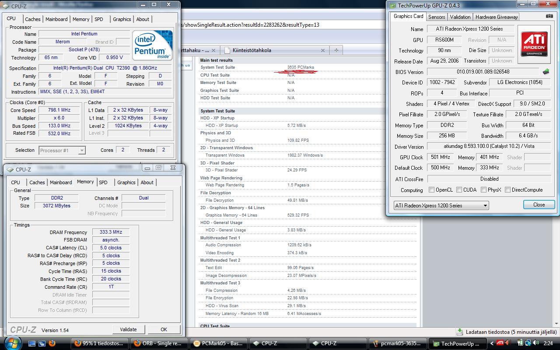Switch to the Sensors tab in GPU-Z
This screenshot has width=560, height=350.
(x=437, y=17)
